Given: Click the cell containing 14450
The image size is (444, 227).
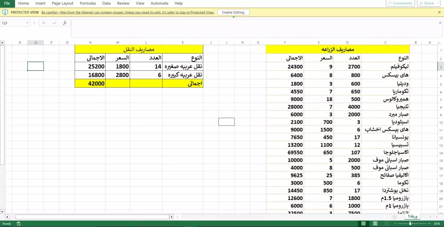Looking at the screenshot, I should pos(285,191).
